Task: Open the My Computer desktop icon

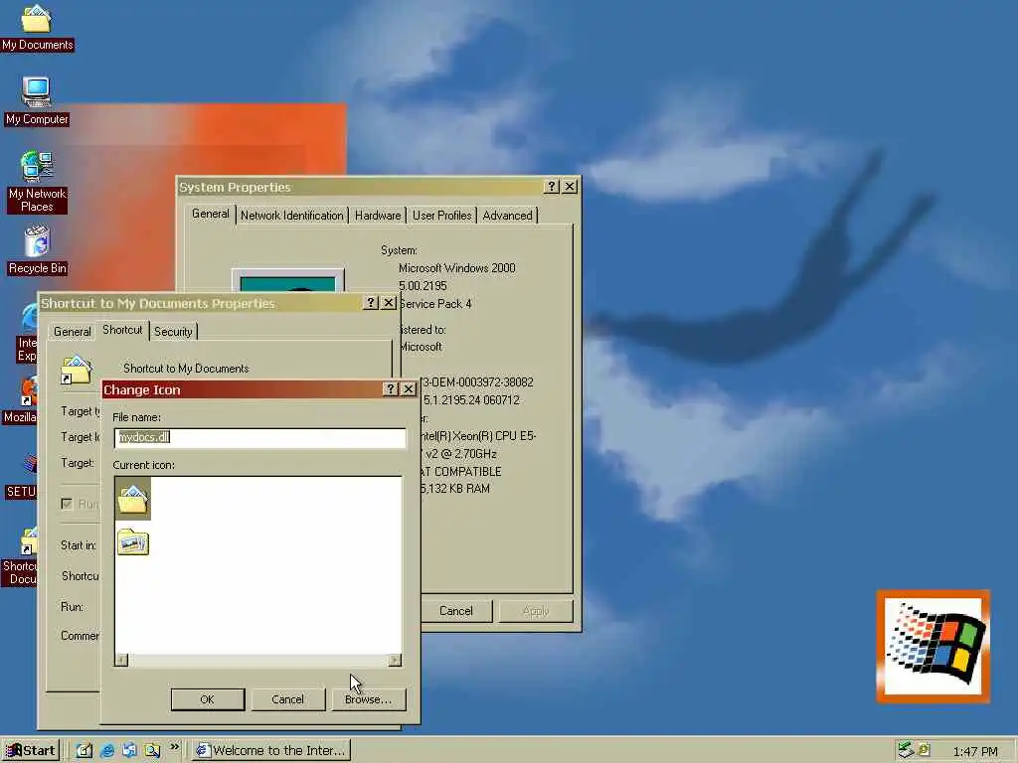Action: click(x=37, y=101)
